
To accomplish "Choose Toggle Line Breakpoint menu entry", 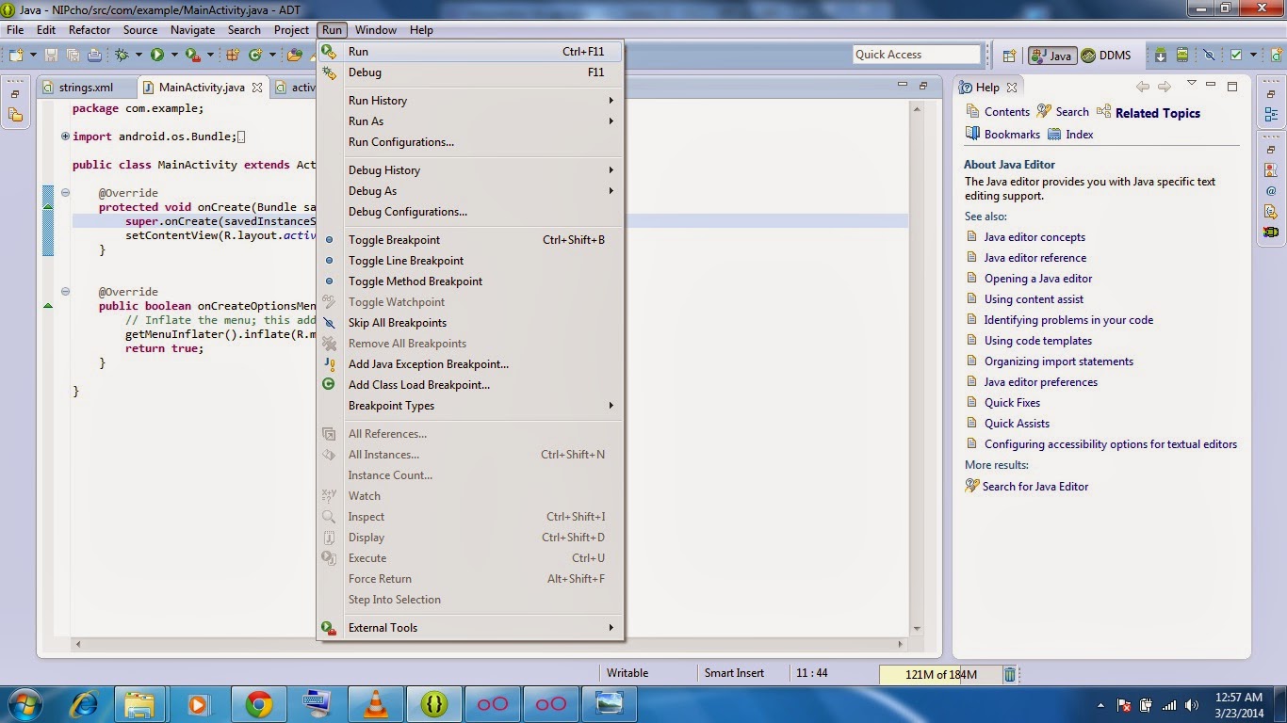I will [470, 261].
